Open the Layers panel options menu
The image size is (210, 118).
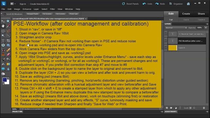(207, 24)
